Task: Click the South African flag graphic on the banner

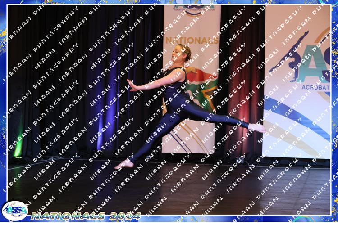Action: point(201,90)
